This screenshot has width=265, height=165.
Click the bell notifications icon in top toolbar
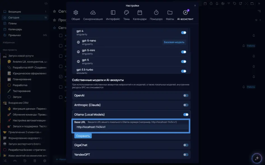(217, 4)
